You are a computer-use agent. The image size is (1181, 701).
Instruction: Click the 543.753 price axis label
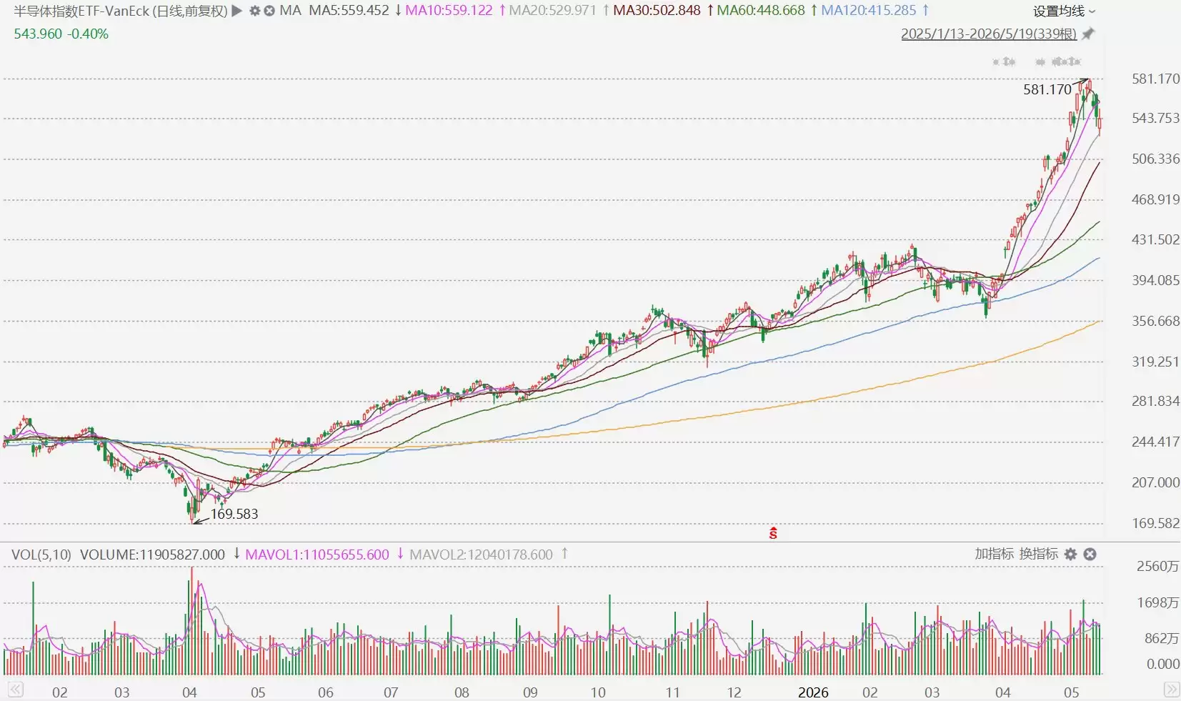1155,118
